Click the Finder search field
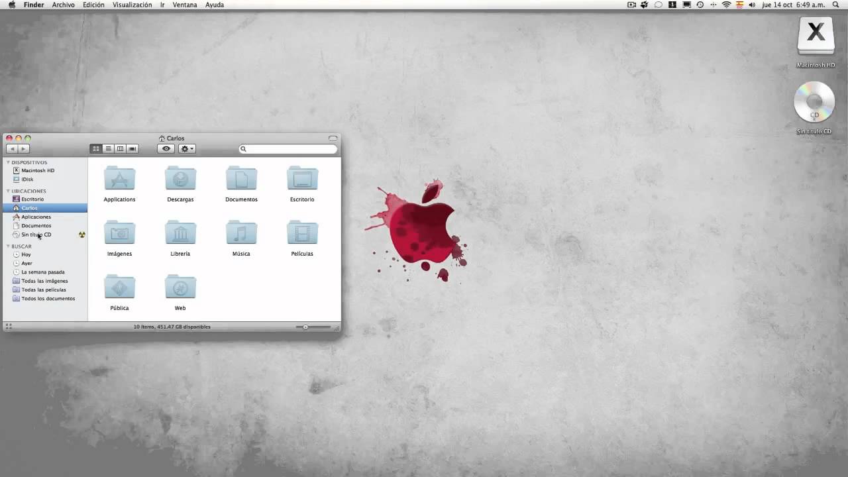Screen dimensions: 848x477 pyautogui.click(x=288, y=149)
